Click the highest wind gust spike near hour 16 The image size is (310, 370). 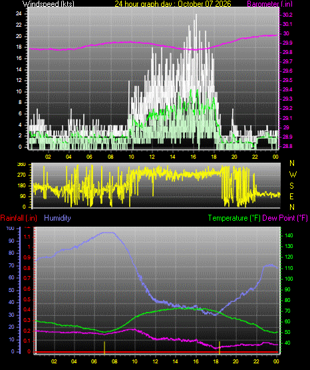(x=196, y=15)
